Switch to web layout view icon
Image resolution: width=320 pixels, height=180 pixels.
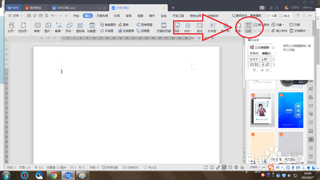(x=236, y=167)
